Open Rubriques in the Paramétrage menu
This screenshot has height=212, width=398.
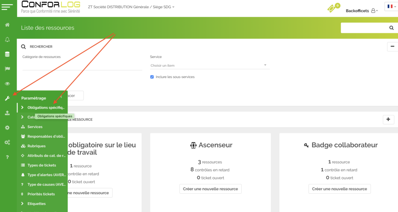point(36,146)
